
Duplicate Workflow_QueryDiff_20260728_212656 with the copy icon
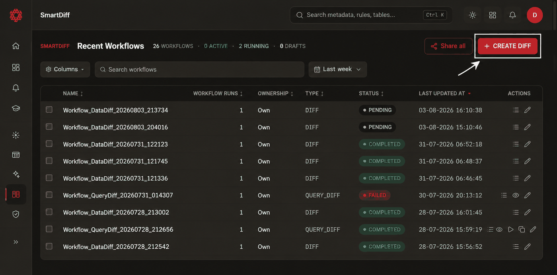tap(522, 230)
